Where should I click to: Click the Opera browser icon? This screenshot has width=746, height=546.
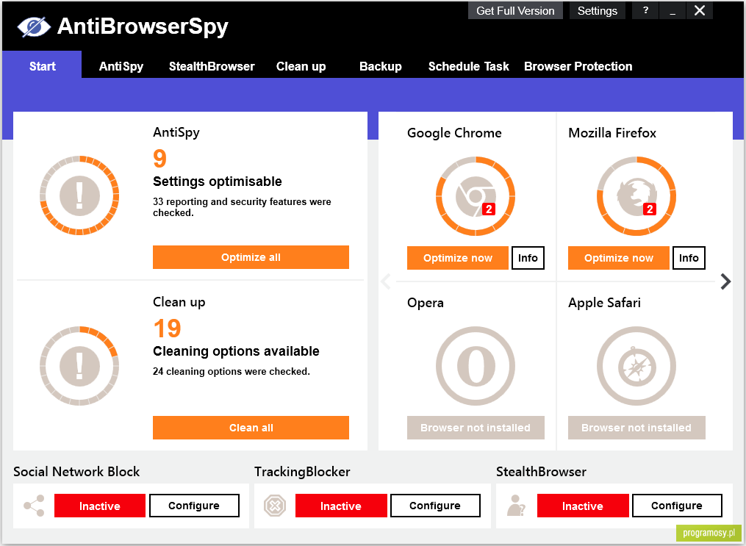point(476,366)
